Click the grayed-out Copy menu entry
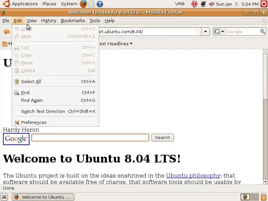The width and height of the screenshot is (268, 201). 55,55
